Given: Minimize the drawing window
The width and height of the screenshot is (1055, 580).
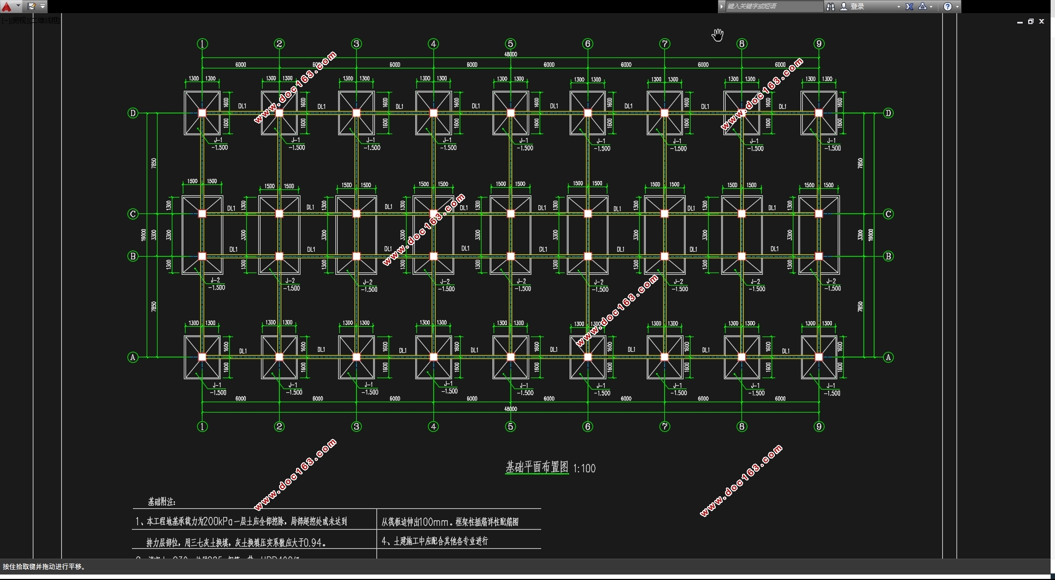Looking at the screenshot, I should click(1020, 22).
